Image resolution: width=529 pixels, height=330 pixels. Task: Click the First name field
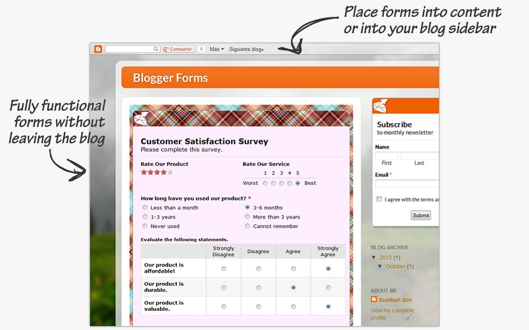[x=387, y=156]
